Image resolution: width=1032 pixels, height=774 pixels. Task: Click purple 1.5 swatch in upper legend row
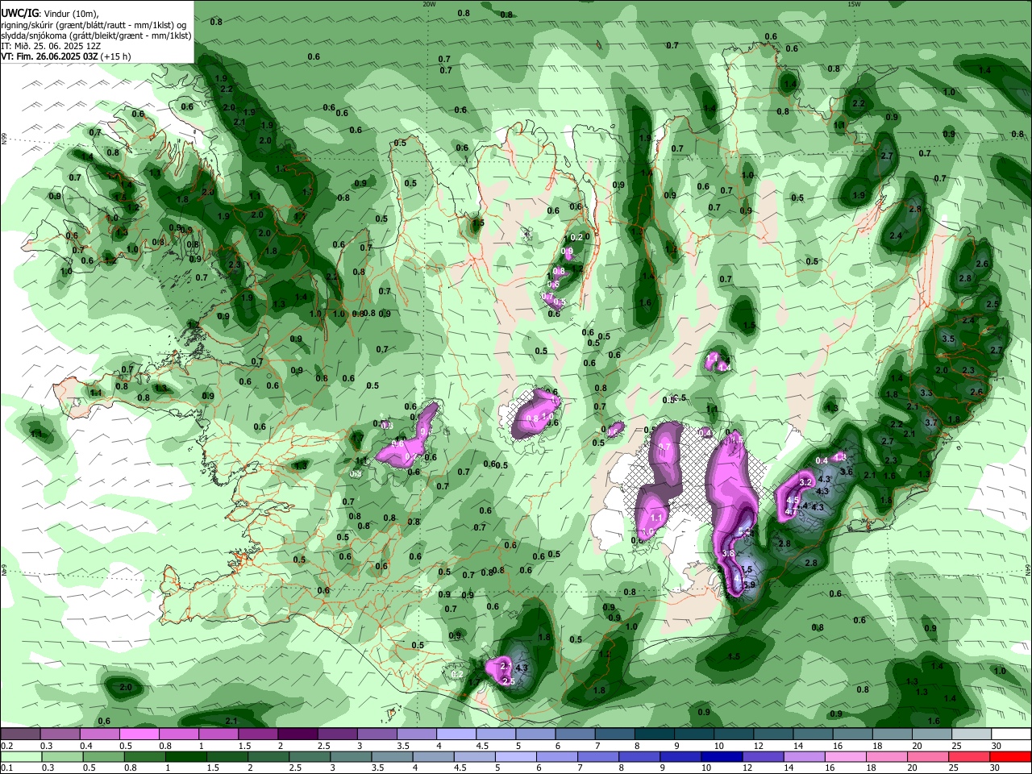click(x=257, y=734)
